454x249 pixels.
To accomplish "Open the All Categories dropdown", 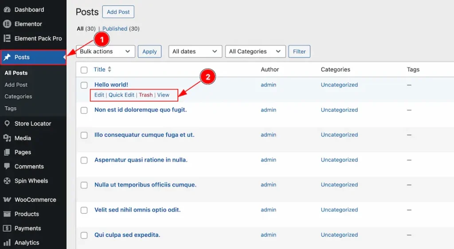I will (x=255, y=51).
